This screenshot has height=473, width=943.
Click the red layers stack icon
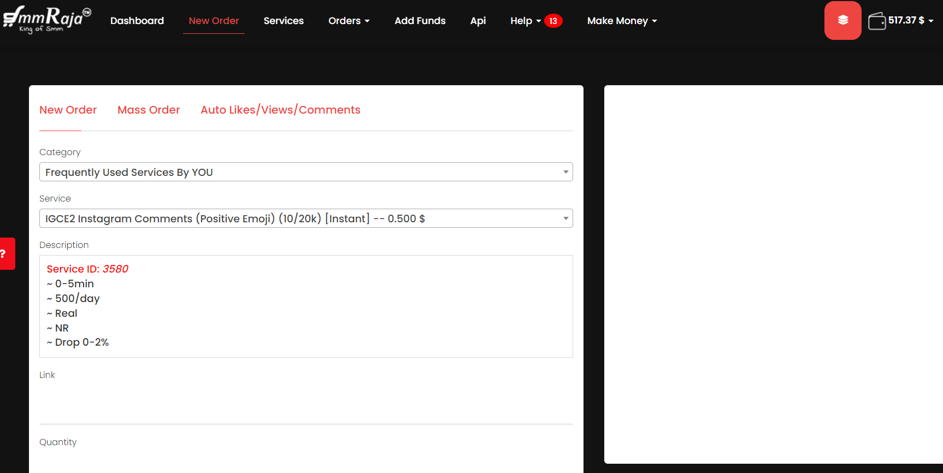(x=842, y=20)
